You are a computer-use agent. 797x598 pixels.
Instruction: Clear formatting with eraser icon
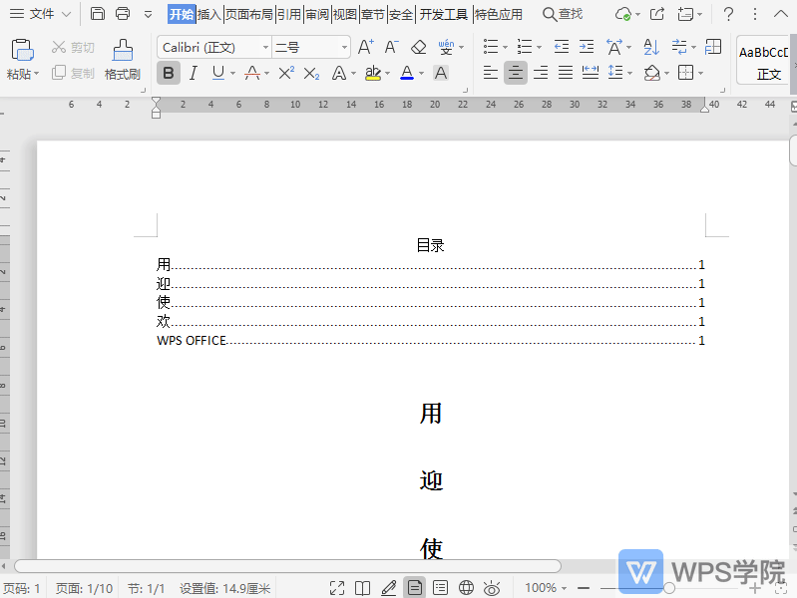418,47
